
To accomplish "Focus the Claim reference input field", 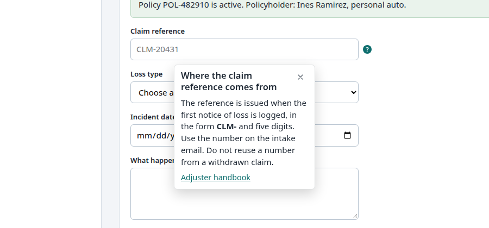I will (244, 49).
